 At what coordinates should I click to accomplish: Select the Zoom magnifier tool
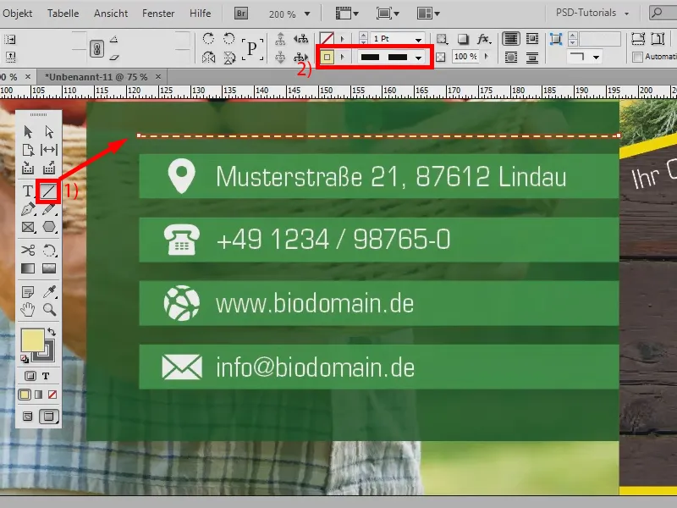click(49, 310)
